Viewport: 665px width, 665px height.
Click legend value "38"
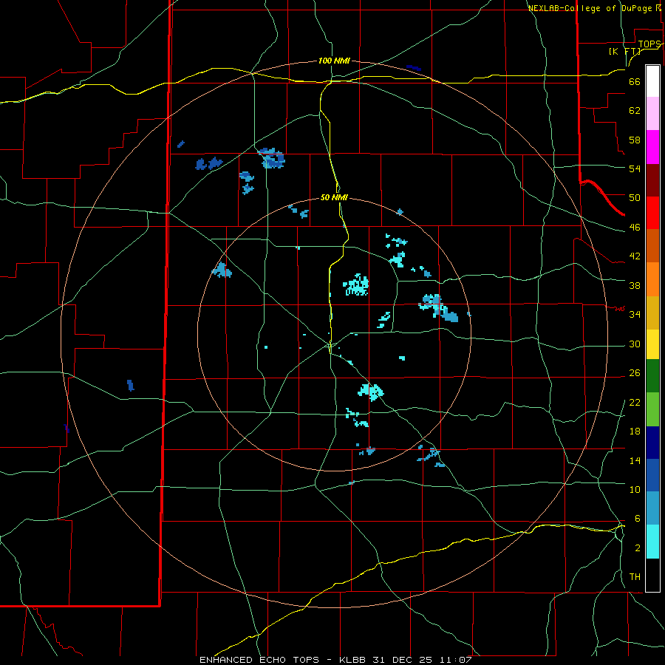pos(635,285)
